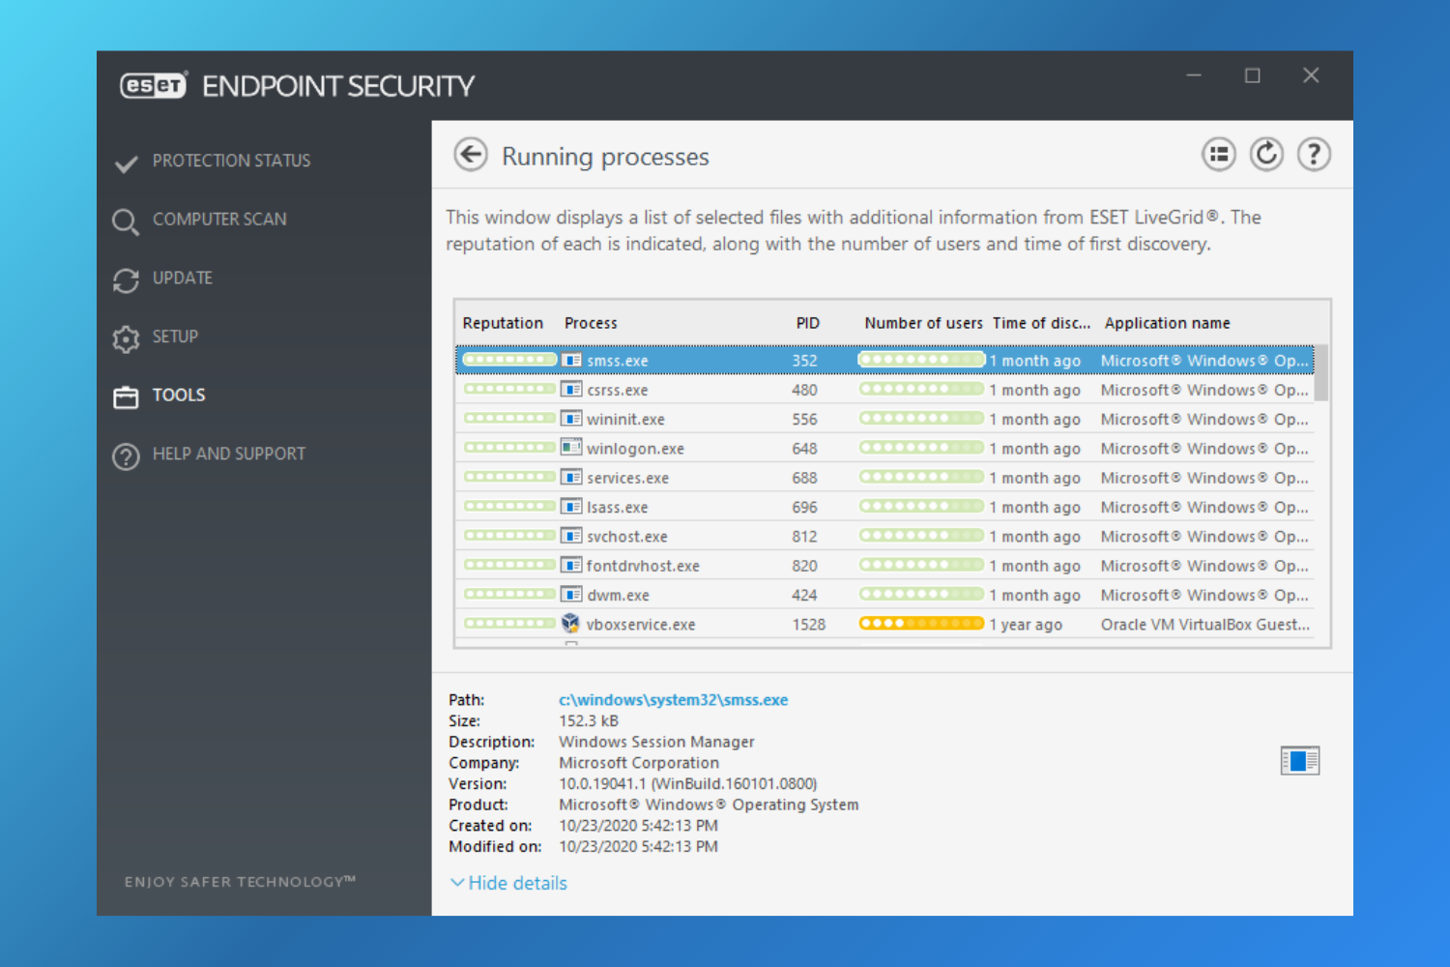This screenshot has width=1450, height=967.
Task: Select the vboxservice.exe process name
Action: tap(641, 625)
